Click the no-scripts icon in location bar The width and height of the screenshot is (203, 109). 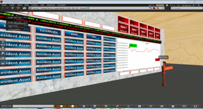[158, 8]
